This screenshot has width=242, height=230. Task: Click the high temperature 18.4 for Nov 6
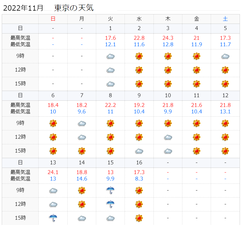point(53,105)
